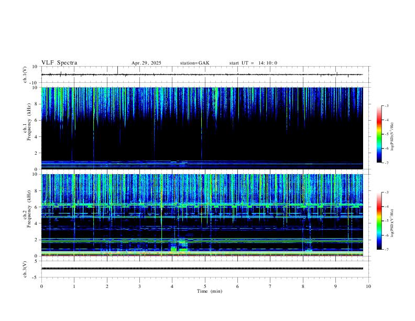Click the time axis tick label "5"
Screen dimensions: 415x321
click(205, 286)
